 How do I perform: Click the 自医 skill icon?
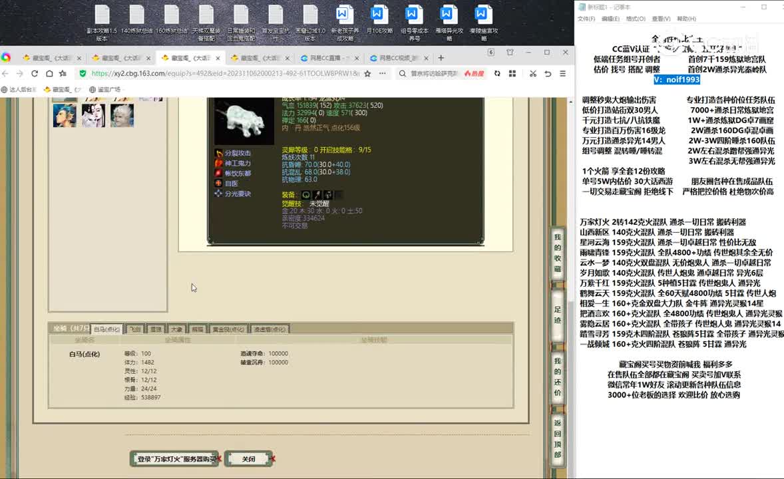coord(218,184)
